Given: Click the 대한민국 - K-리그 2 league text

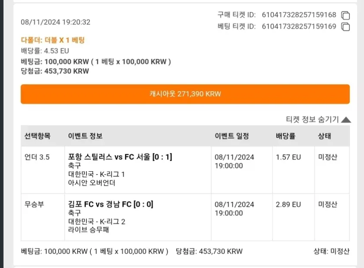Looking at the screenshot, I should (x=97, y=222).
